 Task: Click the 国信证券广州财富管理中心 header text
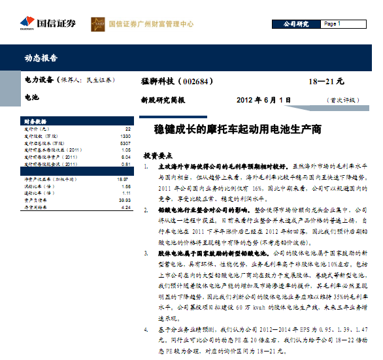pos(151,24)
